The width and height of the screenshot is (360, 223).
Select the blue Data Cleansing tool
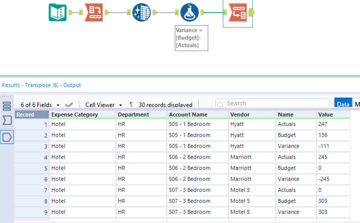141,12
